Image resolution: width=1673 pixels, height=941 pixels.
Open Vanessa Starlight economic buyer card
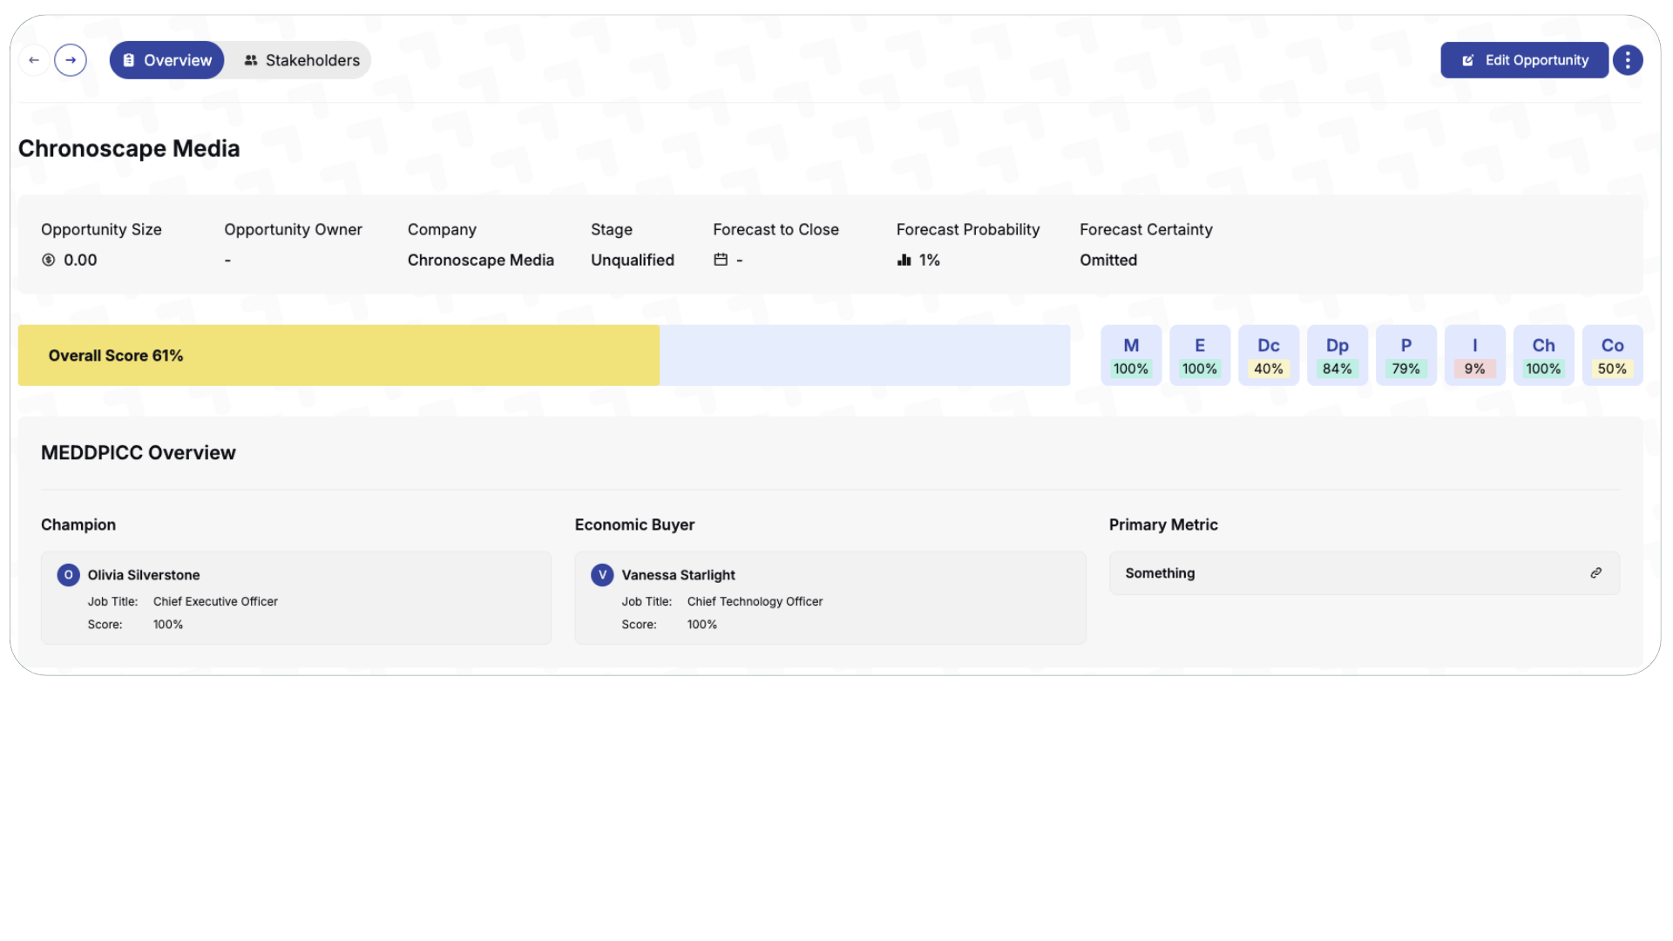830,598
